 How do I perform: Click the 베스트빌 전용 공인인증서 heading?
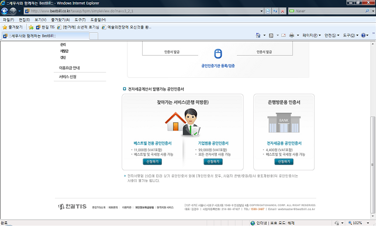click(x=153, y=143)
